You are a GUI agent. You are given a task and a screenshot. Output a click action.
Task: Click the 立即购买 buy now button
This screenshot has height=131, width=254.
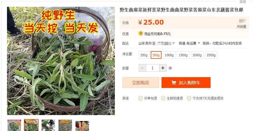click(x=141, y=83)
